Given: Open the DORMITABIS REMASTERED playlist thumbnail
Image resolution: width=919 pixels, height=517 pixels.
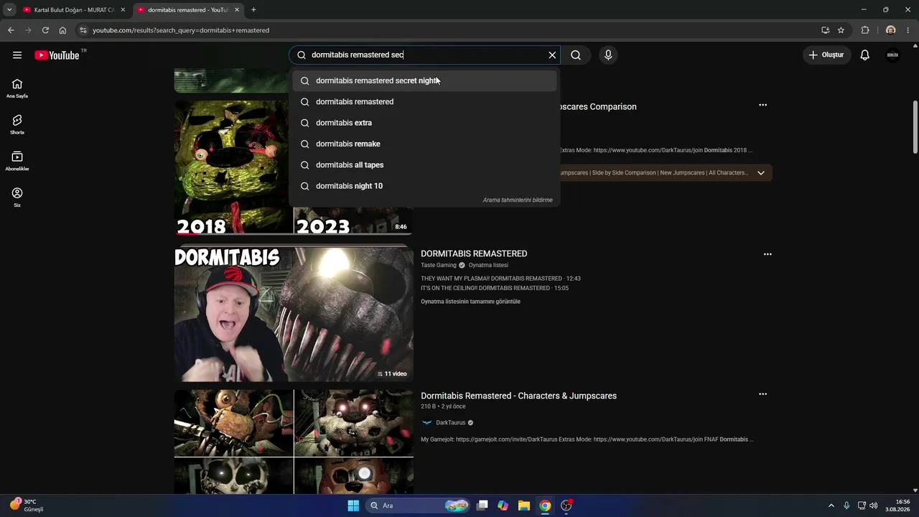Looking at the screenshot, I should point(294,315).
